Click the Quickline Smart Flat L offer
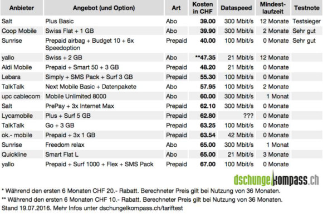Image resolution: width=323 pixels, height=214 pixels. 62,155
